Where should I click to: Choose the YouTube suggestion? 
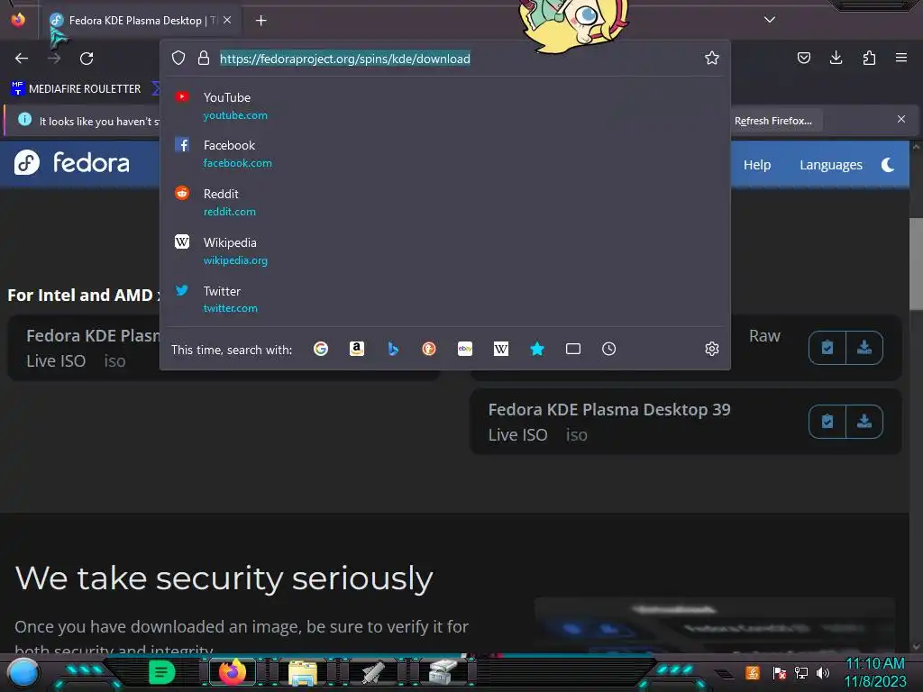pos(445,106)
